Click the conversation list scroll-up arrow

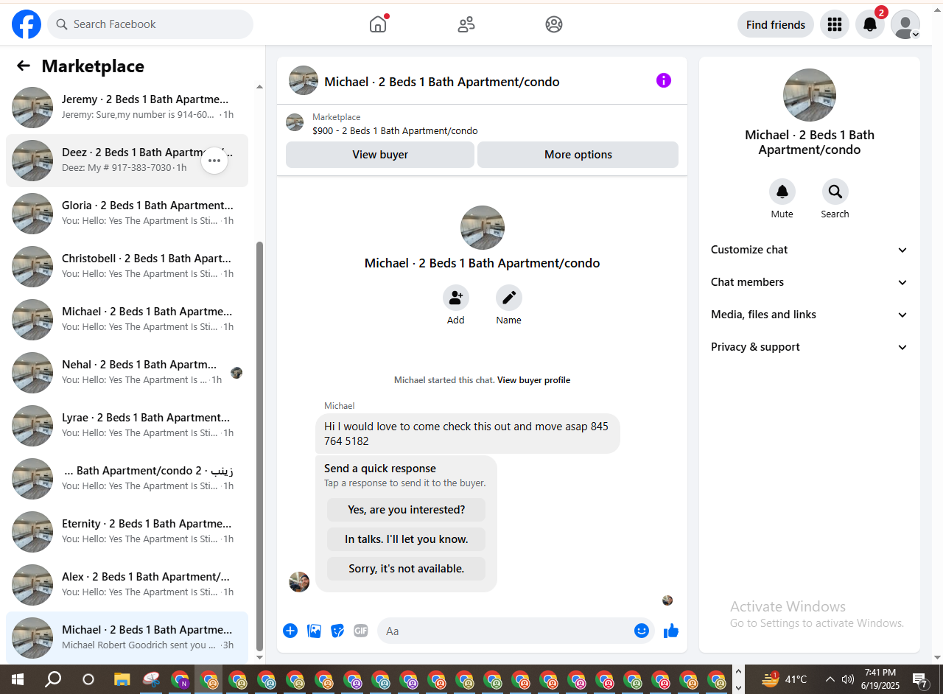click(x=259, y=87)
